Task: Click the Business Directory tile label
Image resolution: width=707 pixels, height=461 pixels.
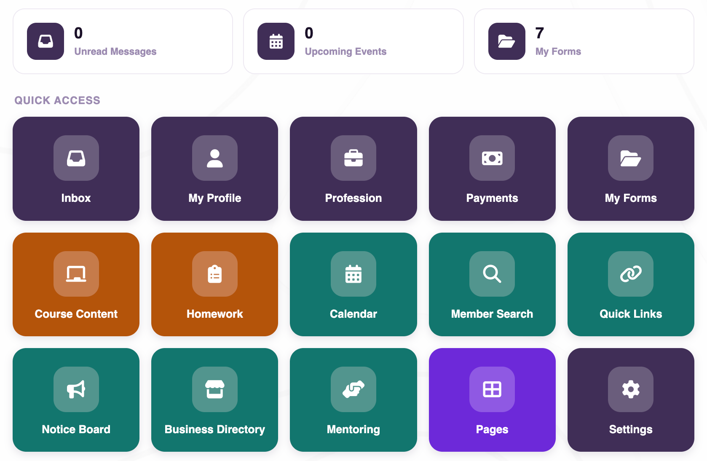Action: (215, 429)
